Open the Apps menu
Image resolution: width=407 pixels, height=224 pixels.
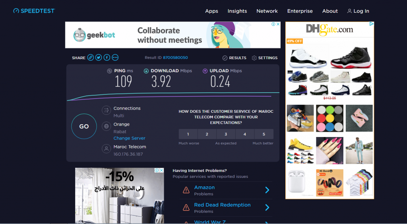tap(211, 11)
